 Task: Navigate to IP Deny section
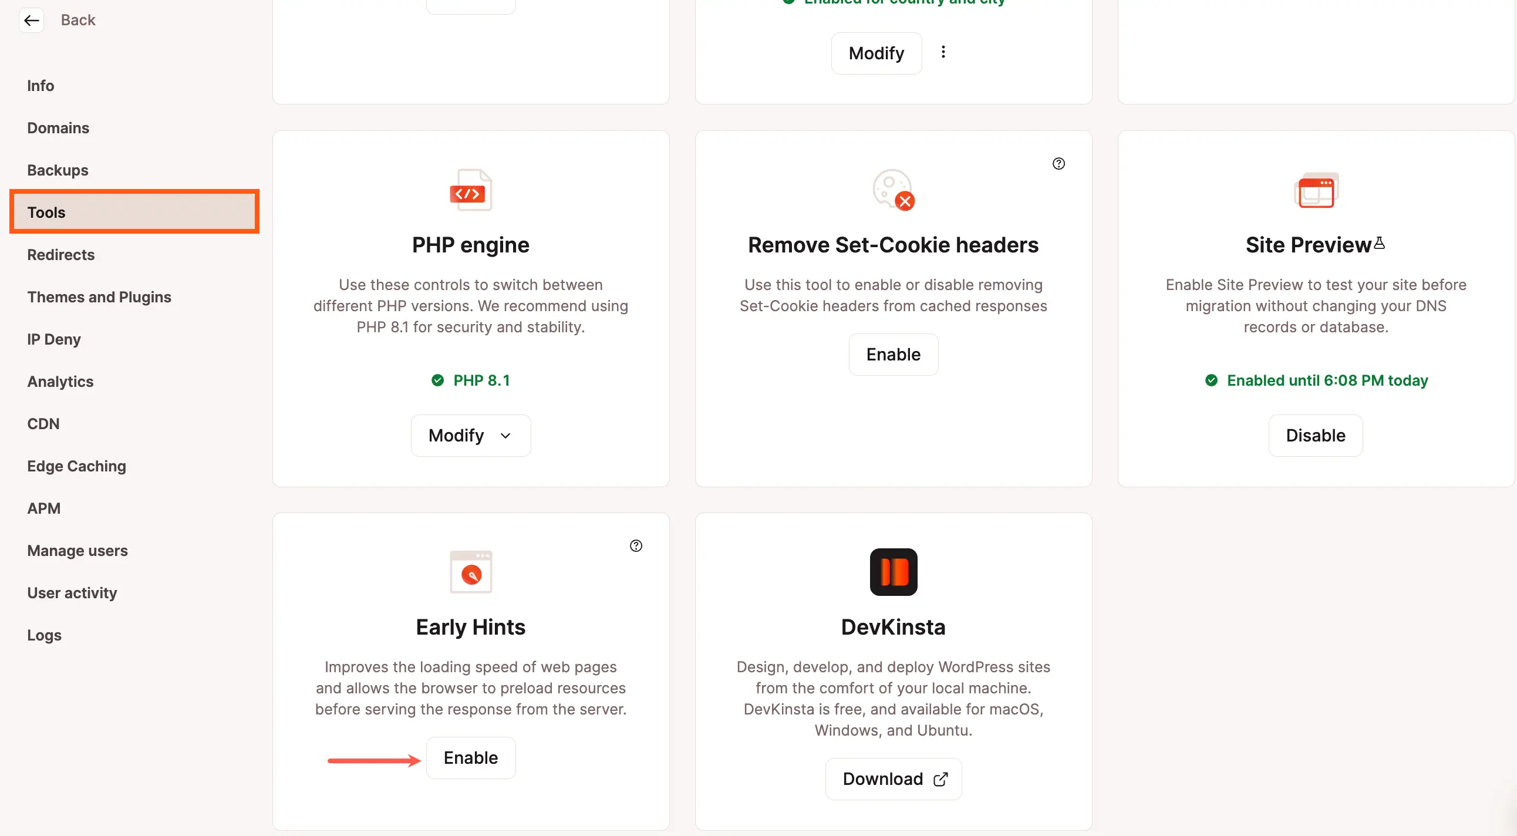coord(53,339)
